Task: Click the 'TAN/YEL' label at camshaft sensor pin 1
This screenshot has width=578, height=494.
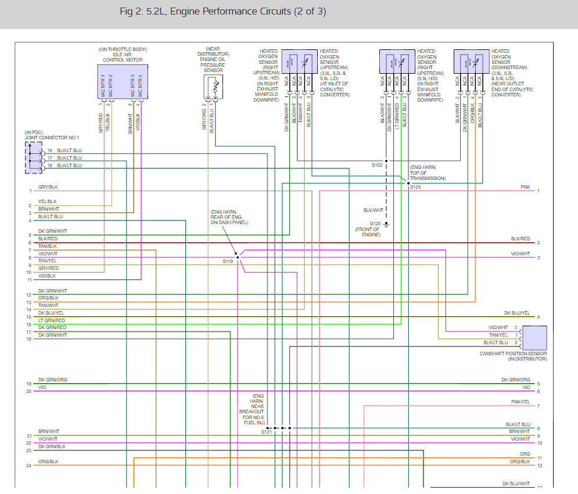Action: (498, 335)
